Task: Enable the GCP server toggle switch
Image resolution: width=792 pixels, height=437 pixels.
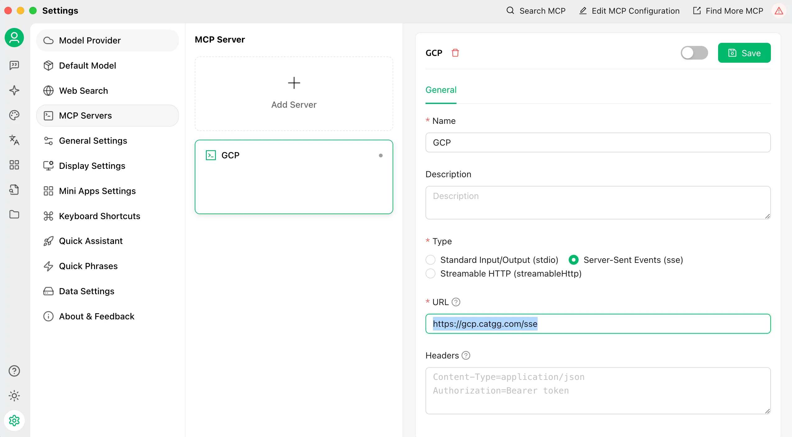Action: [694, 53]
